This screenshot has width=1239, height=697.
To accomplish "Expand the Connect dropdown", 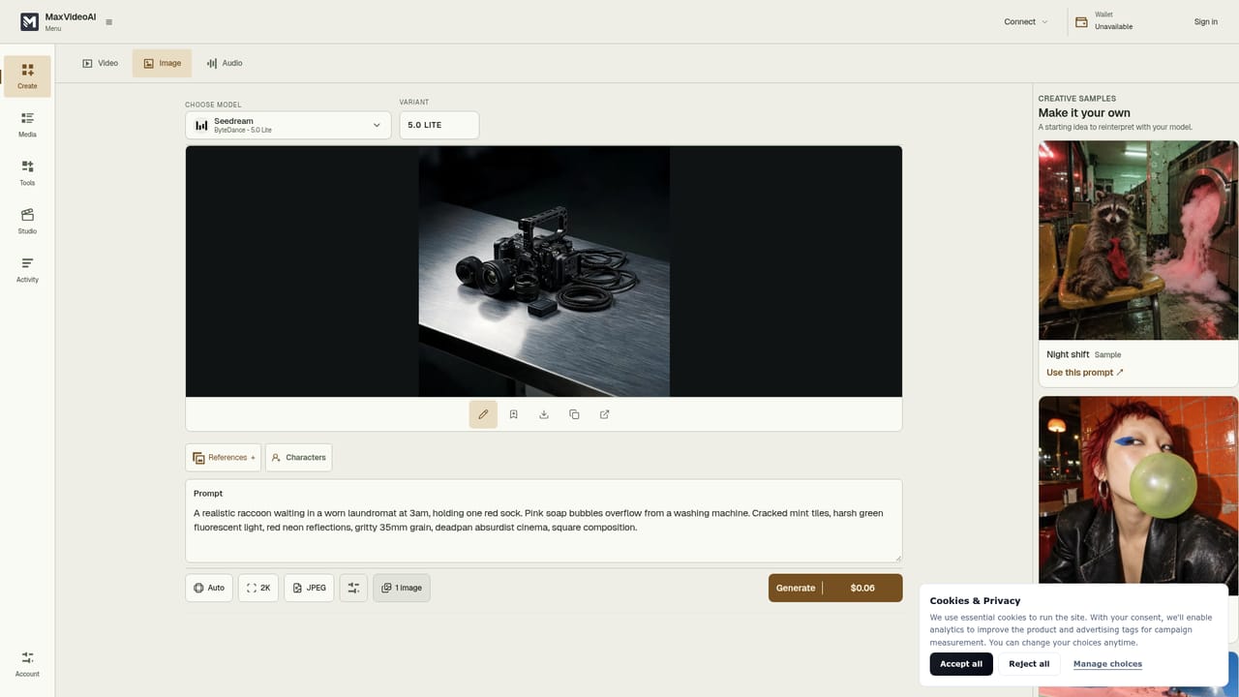I will click(x=1026, y=21).
